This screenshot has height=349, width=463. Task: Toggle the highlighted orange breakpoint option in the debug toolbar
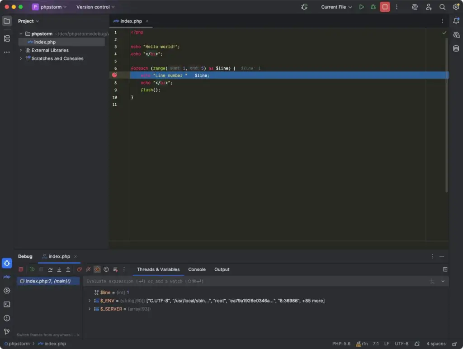tap(97, 269)
